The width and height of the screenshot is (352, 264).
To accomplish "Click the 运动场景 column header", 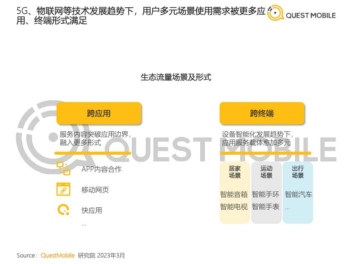I will point(266,172).
